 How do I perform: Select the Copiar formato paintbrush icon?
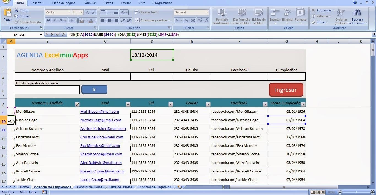17,22
